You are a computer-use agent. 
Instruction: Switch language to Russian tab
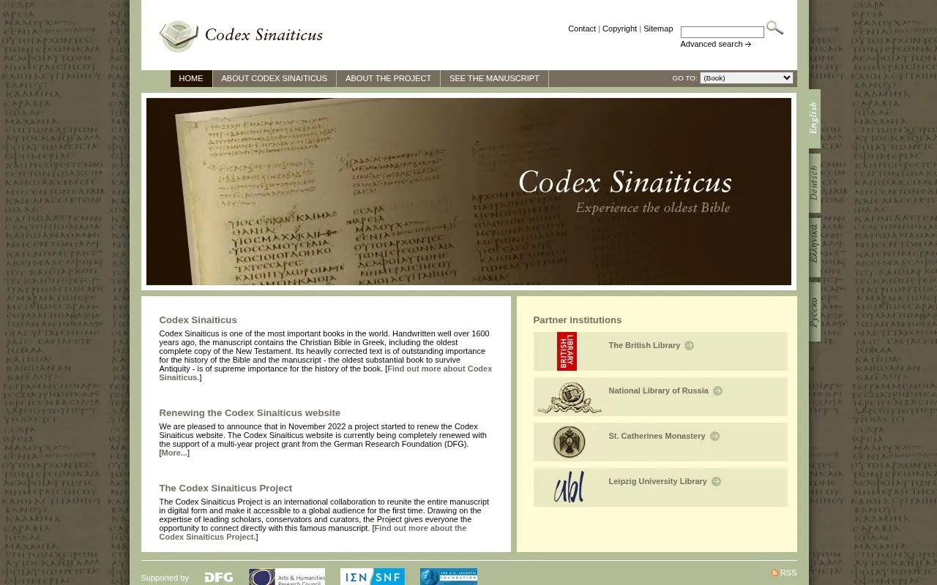pos(814,312)
